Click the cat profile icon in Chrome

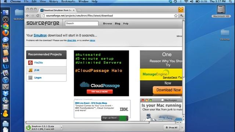tap(181, 10)
